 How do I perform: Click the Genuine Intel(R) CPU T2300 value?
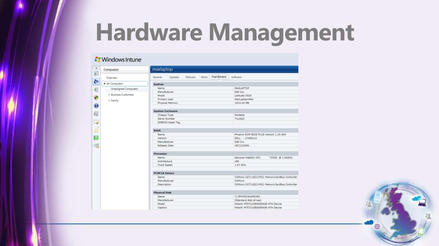(264, 158)
